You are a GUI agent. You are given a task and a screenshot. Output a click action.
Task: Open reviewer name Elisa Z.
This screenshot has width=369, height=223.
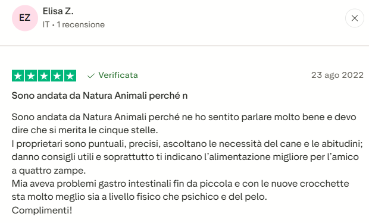(x=58, y=11)
